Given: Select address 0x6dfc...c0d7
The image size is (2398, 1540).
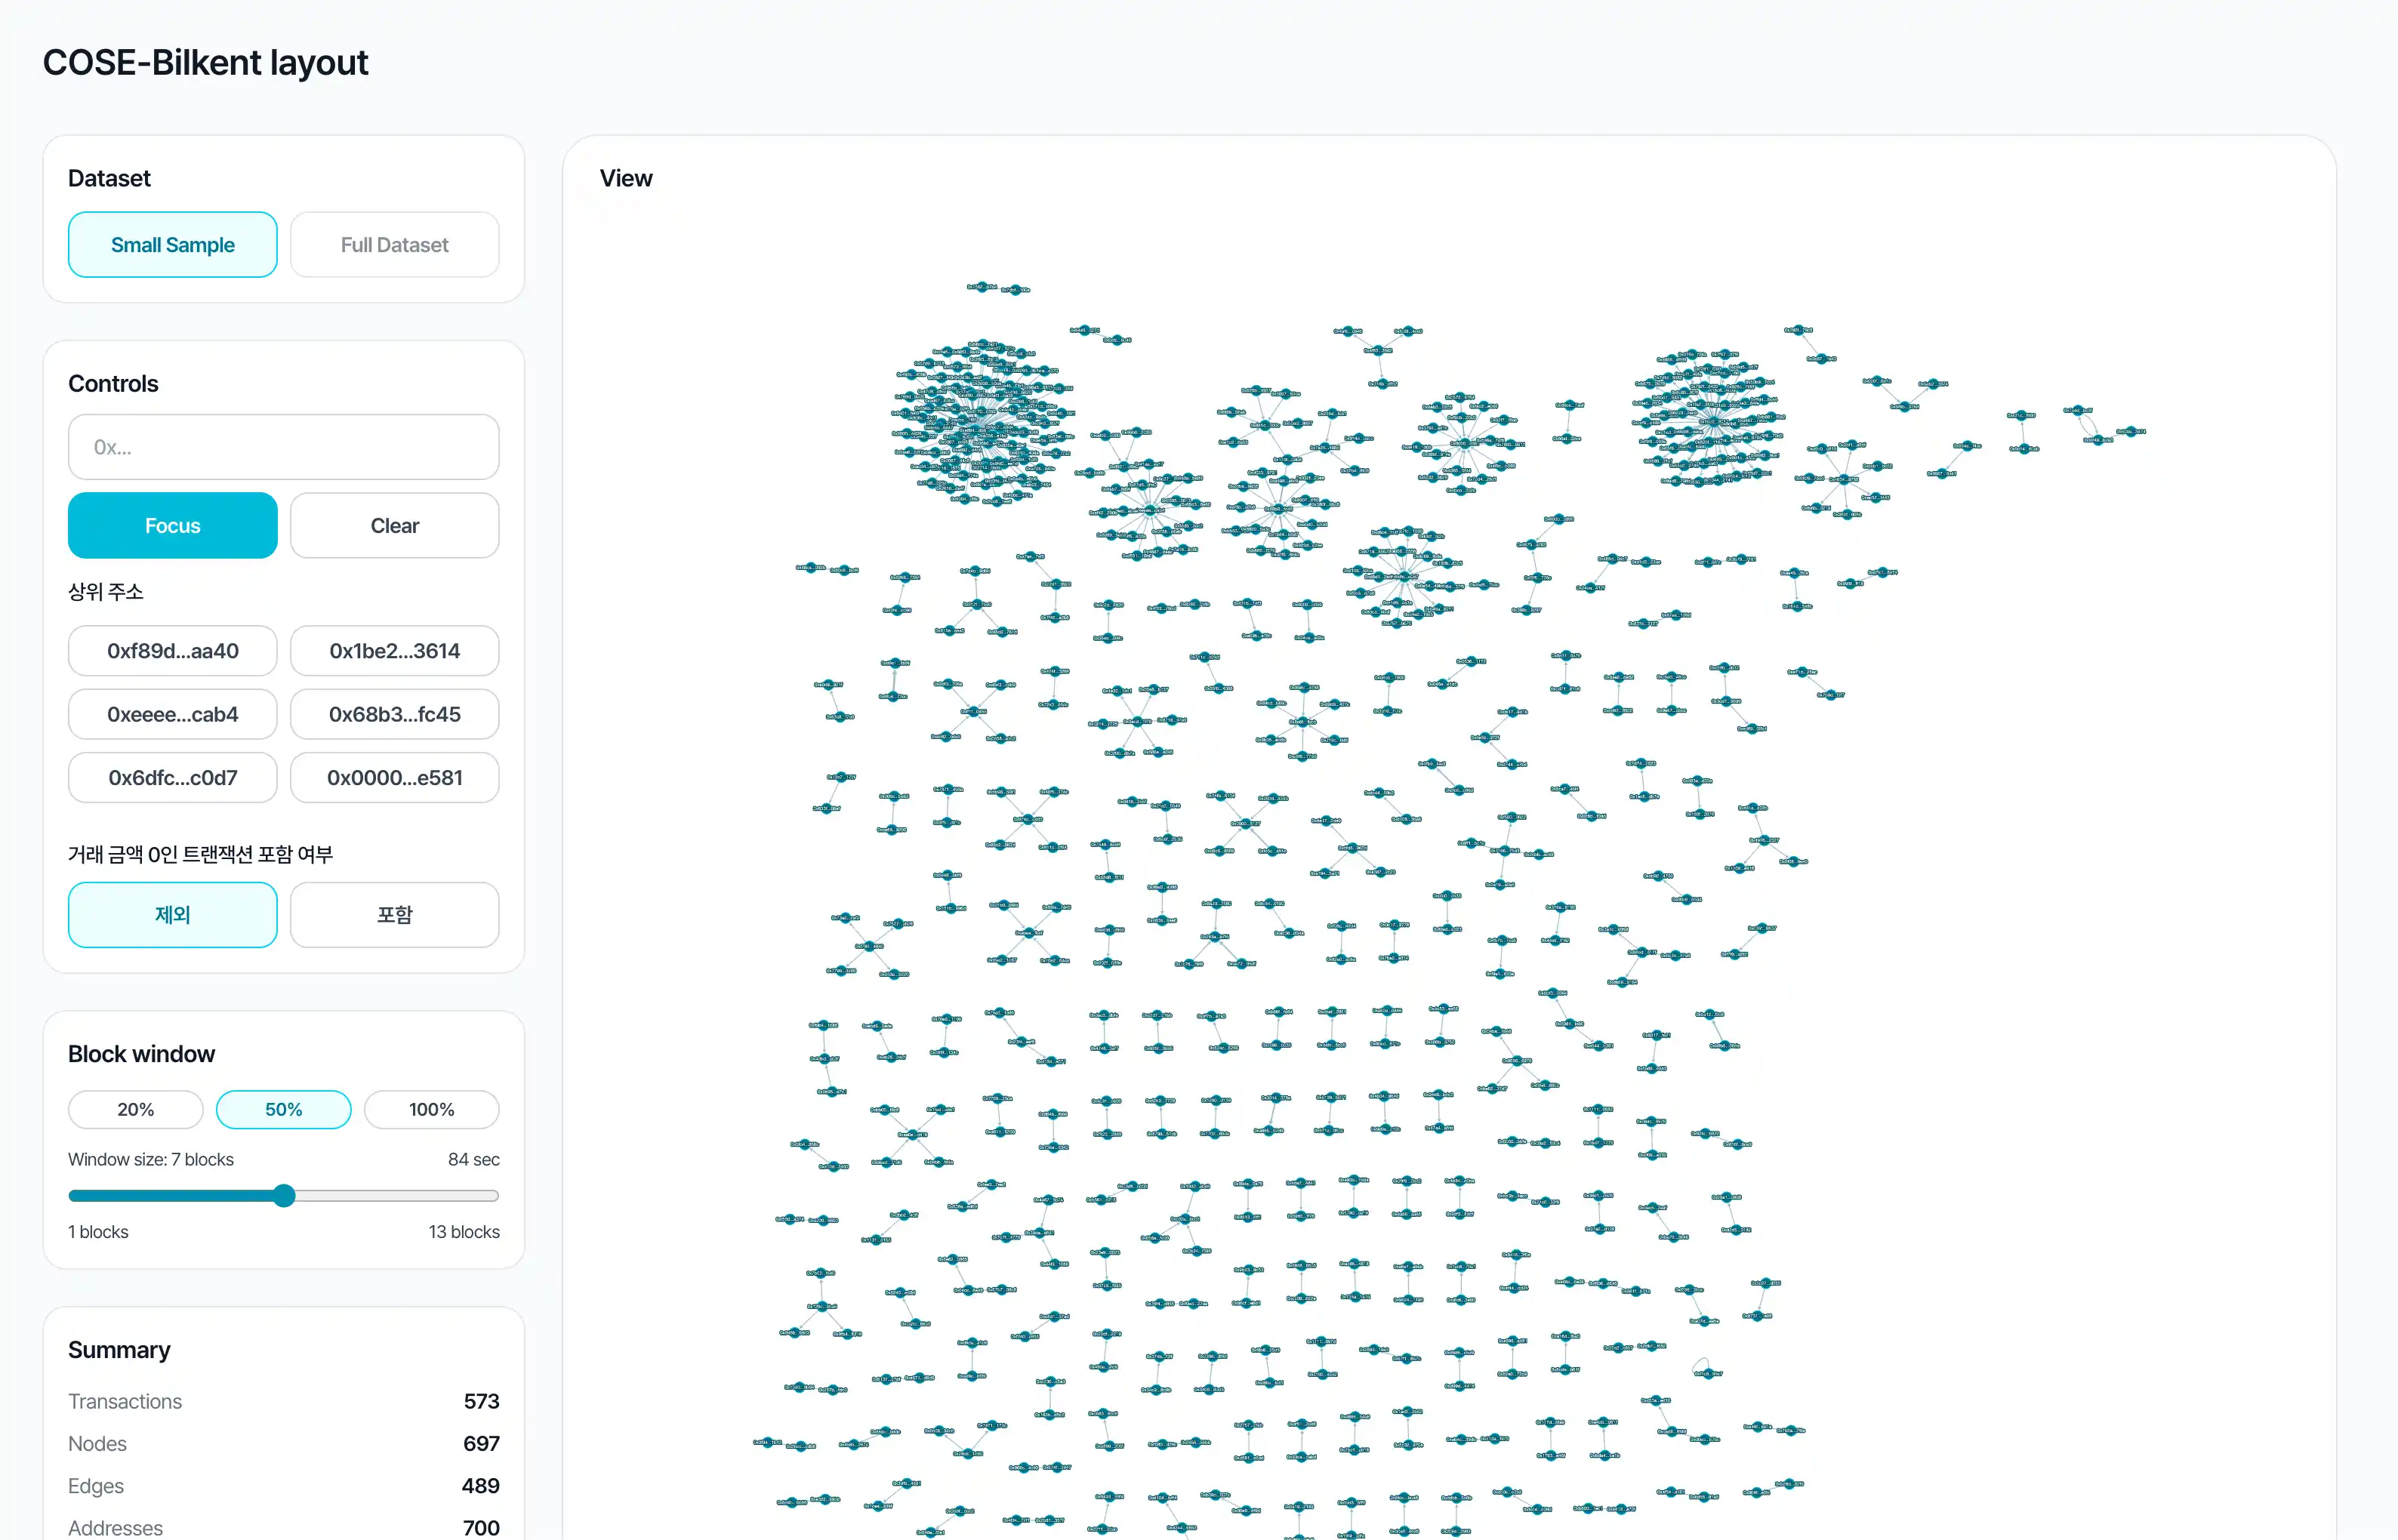Looking at the screenshot, I should (172, 777).
